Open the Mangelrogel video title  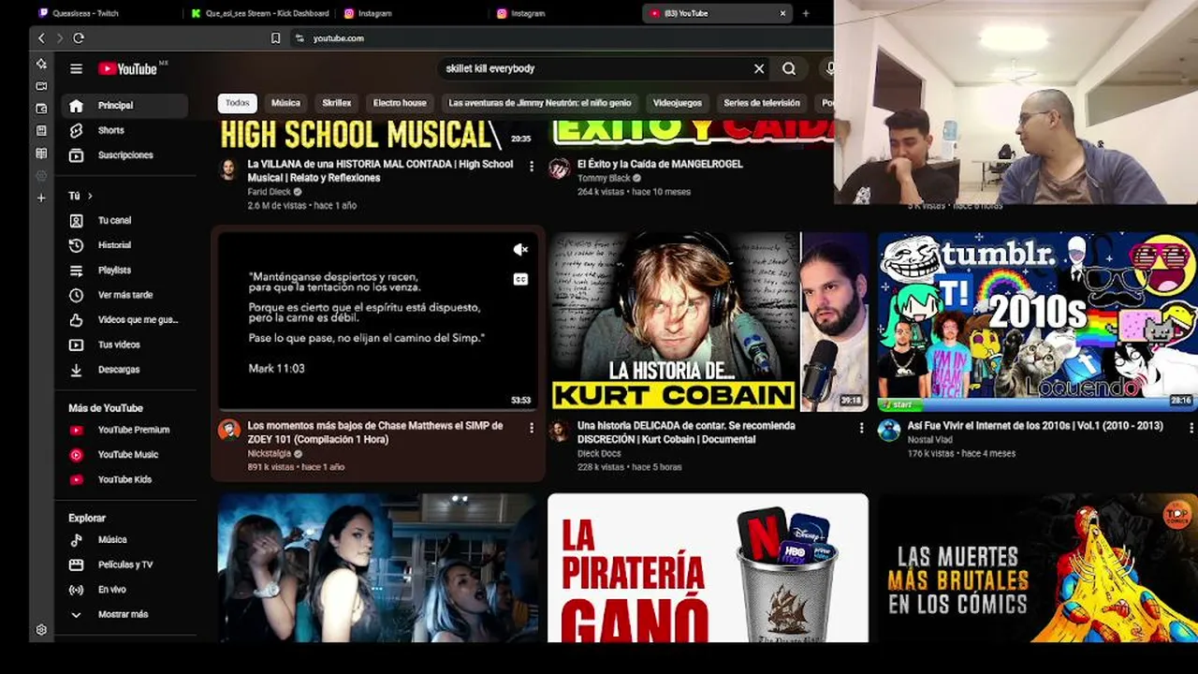tap(660, 164)
